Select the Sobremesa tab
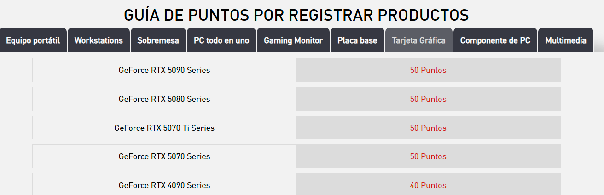Viewport: 604px width, 195px height. click(158, 40)
